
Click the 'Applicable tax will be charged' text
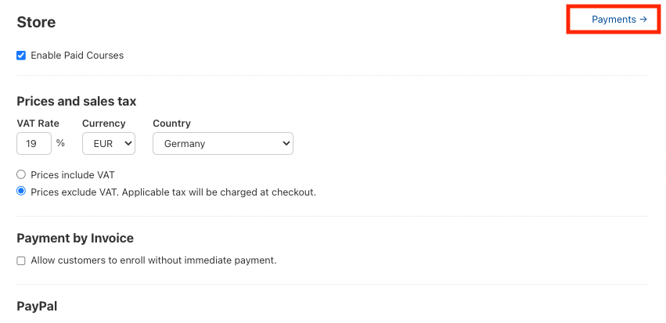[x=227, y=192]
